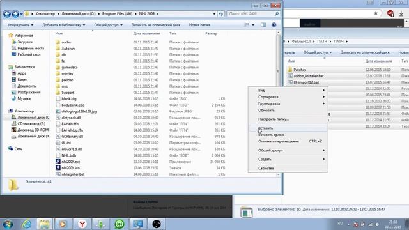Click the refresh button beside address bar
The height and width of the screenshot is (230, 409).
click(221, 14)
